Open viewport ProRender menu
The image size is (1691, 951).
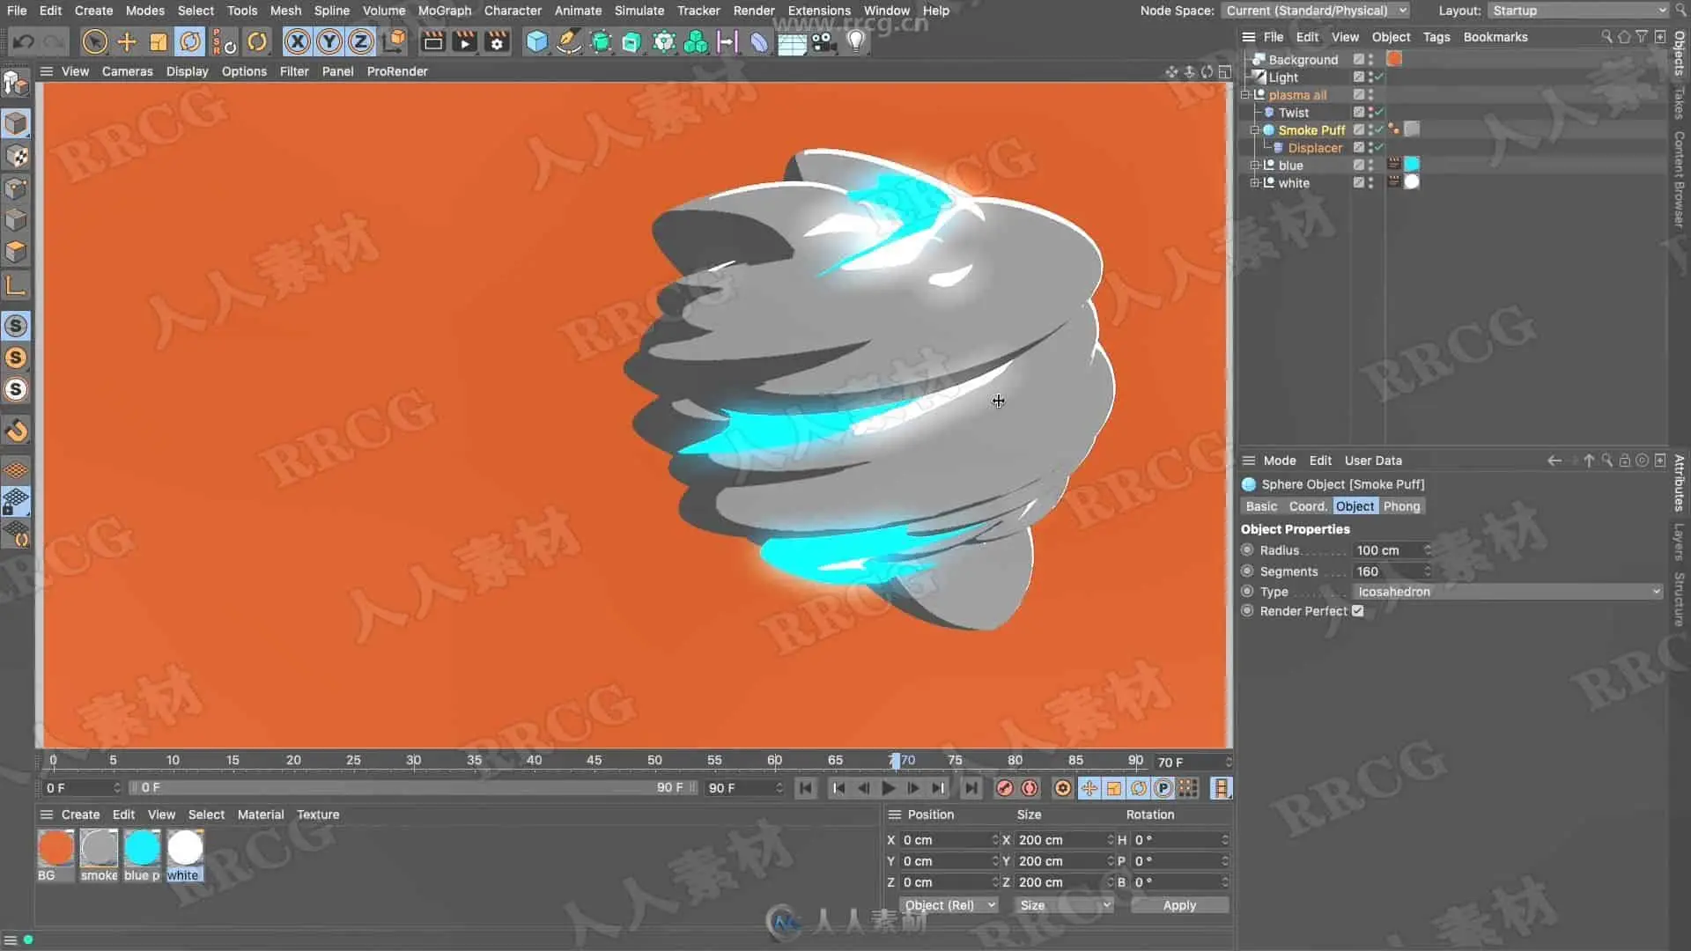pyautogui.click(x=397, y=71)
